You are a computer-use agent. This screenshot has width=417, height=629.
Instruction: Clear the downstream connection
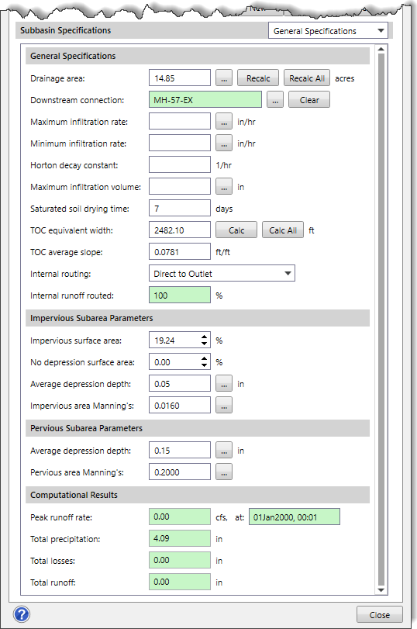coord(309,99)
